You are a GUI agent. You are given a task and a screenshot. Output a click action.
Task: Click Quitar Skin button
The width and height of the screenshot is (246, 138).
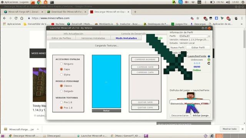(x=145, y=102)
